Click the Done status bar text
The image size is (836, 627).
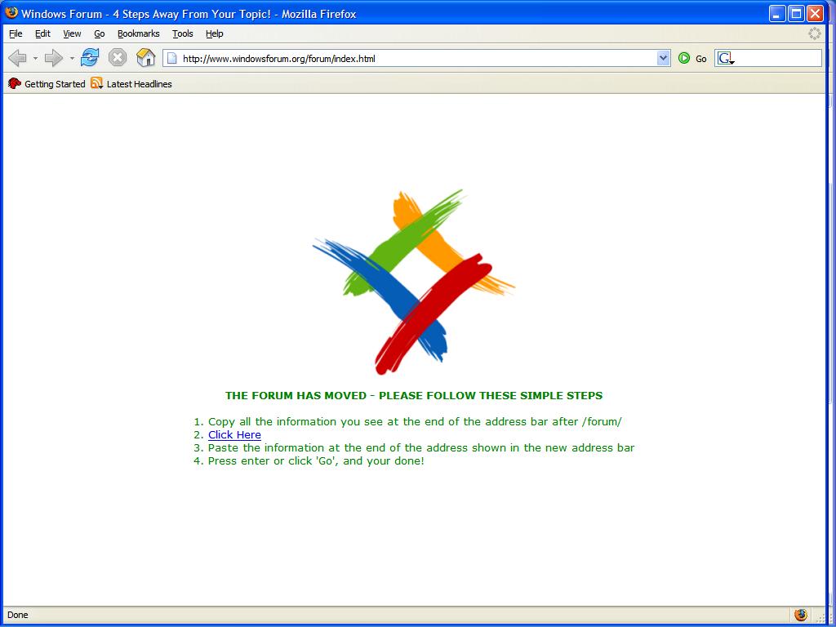[18, 615]
